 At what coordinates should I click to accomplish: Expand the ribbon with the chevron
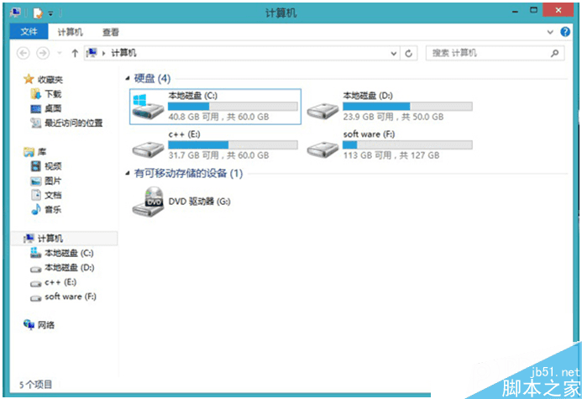click(x=550, y=32)
